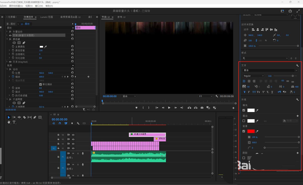Select the Razor tool in the toolbox
Image resolution: width=303 pixels, height=185 pixels.
(x=24, y=117)
